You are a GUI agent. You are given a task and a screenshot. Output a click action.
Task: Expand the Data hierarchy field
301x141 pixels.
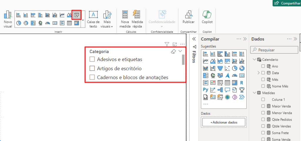tap(258, 73)
